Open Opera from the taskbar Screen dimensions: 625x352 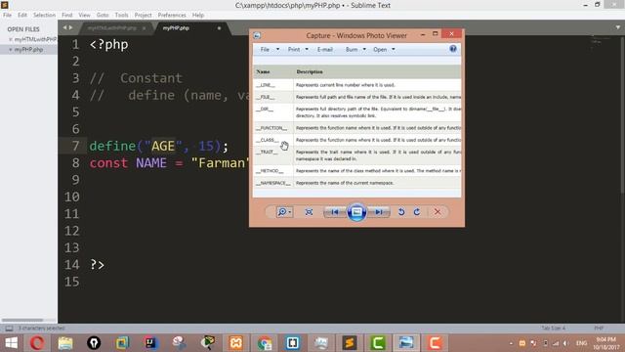coord(37,343)
